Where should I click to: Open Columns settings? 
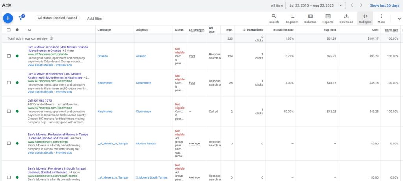[x=310, y=18]
